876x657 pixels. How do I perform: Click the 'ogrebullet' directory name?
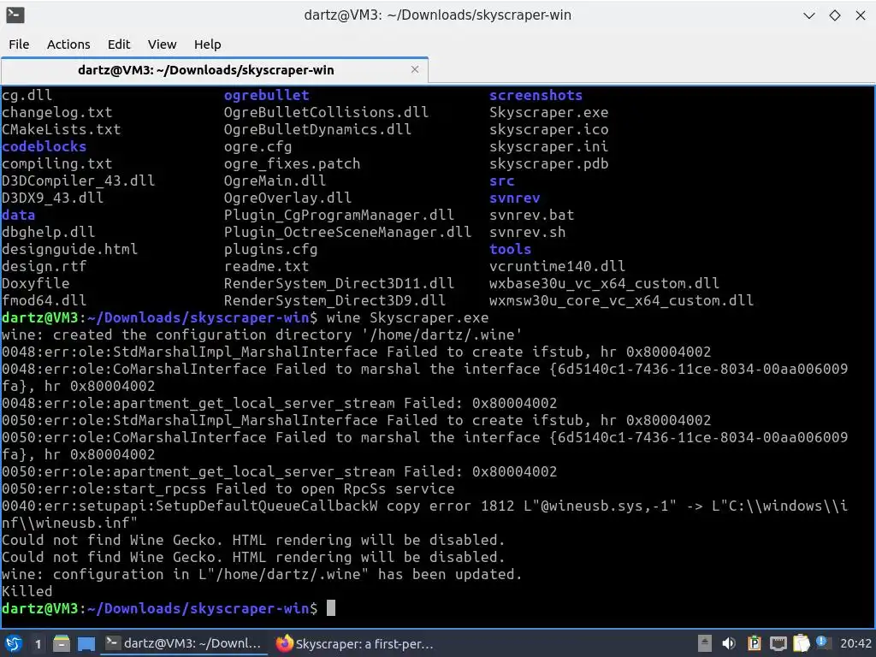pos(267,96)
